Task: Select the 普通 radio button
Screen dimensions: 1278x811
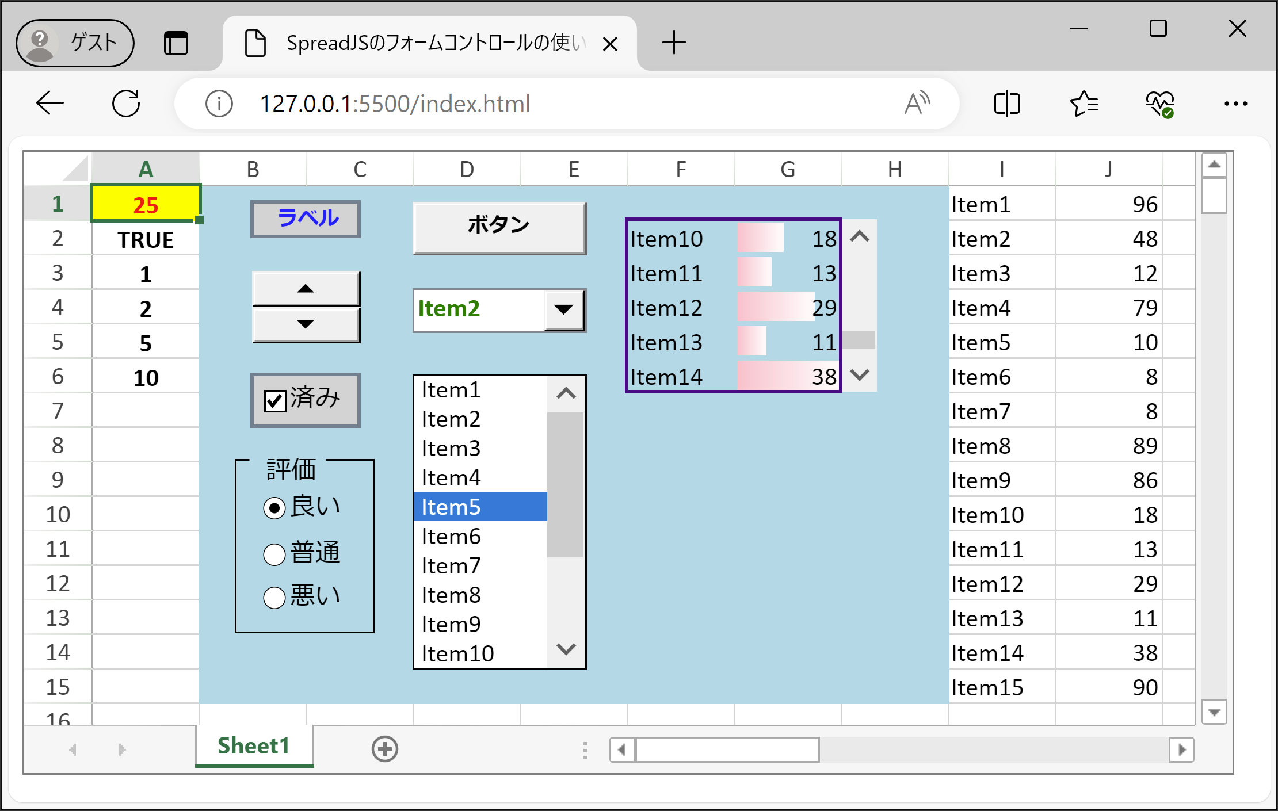Action: 274,554
